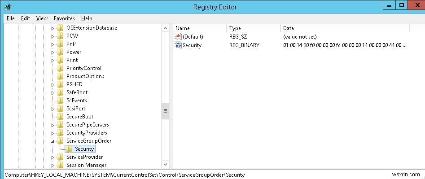Image resolution: width=425 pixels, height=179 pixels.
Task: Select the Security value name
Action: (192, 45)
